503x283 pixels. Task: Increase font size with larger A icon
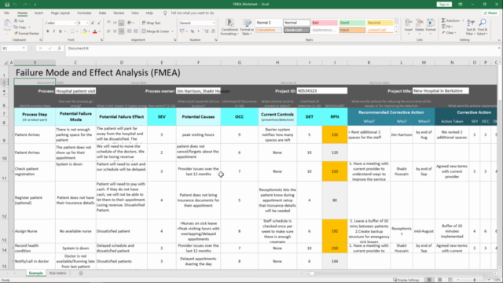(93, 23)
